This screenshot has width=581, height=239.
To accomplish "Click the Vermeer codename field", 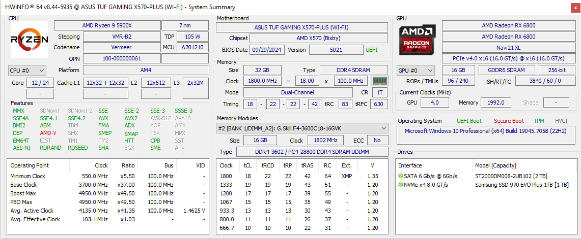I will coord(122,47).
